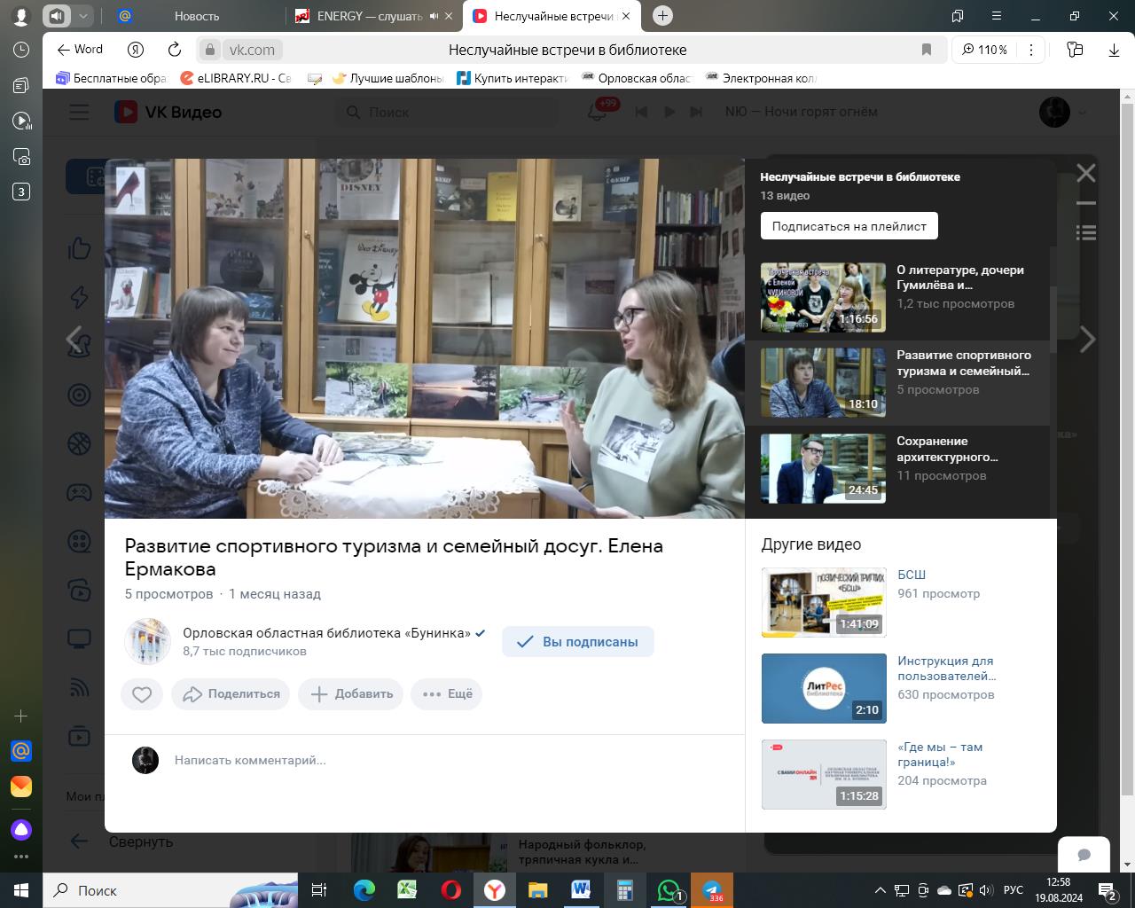Switch to the ENERGY radio tab
The image size is (1135, 908).
(x=368, y=16)
